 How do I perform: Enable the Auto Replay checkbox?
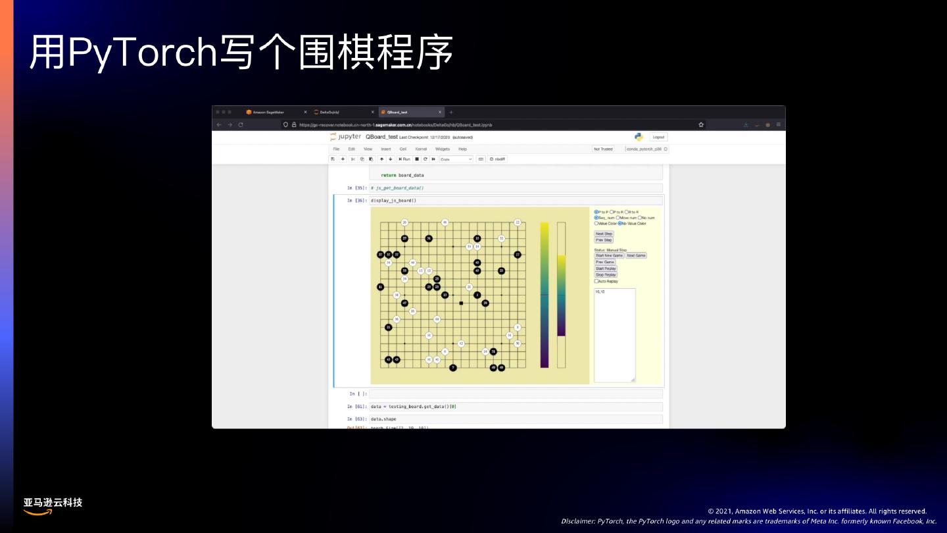596,281
